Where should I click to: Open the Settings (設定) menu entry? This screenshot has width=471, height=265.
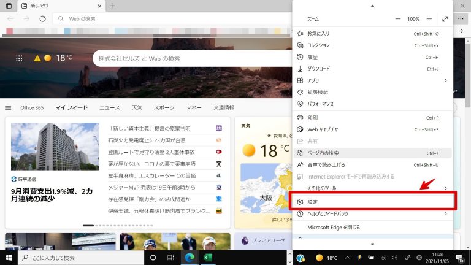tap(372, 202)
